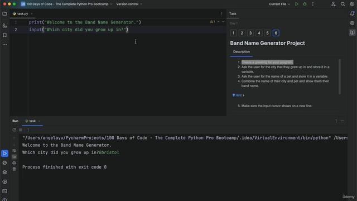Screen dimensions: 357x201
Task: Close the task.py editor tab
Action: click(x=32, y=13)
